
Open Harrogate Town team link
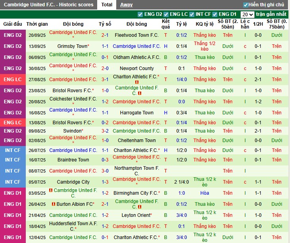[137, 112]
